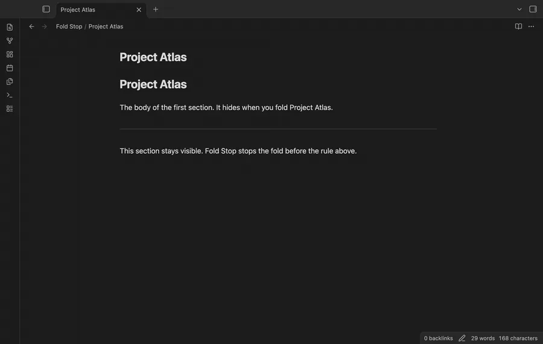Navigate back with the left arrow

click(x=31, y=27)
